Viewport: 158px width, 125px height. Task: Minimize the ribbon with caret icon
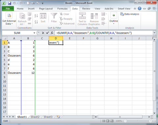tap(135, 9)
